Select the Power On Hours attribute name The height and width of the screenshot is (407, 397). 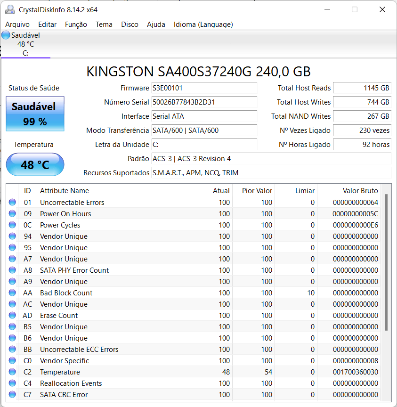tap(65, 213)
